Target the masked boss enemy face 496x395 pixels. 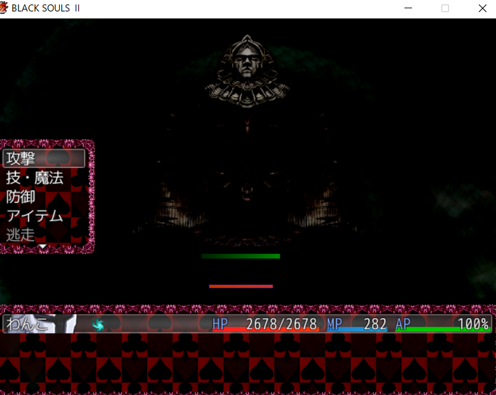pos(247,62)
